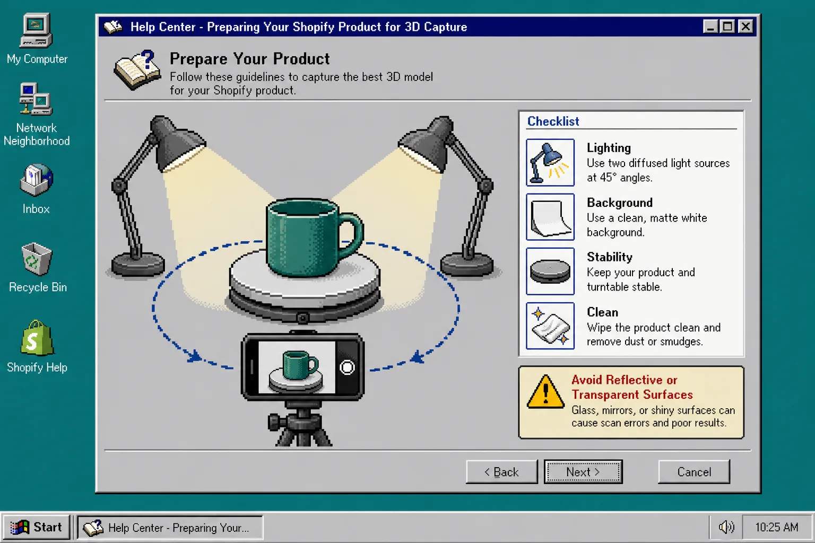
Task: Open the Inbox desktop icon
Action: [36, 189]
